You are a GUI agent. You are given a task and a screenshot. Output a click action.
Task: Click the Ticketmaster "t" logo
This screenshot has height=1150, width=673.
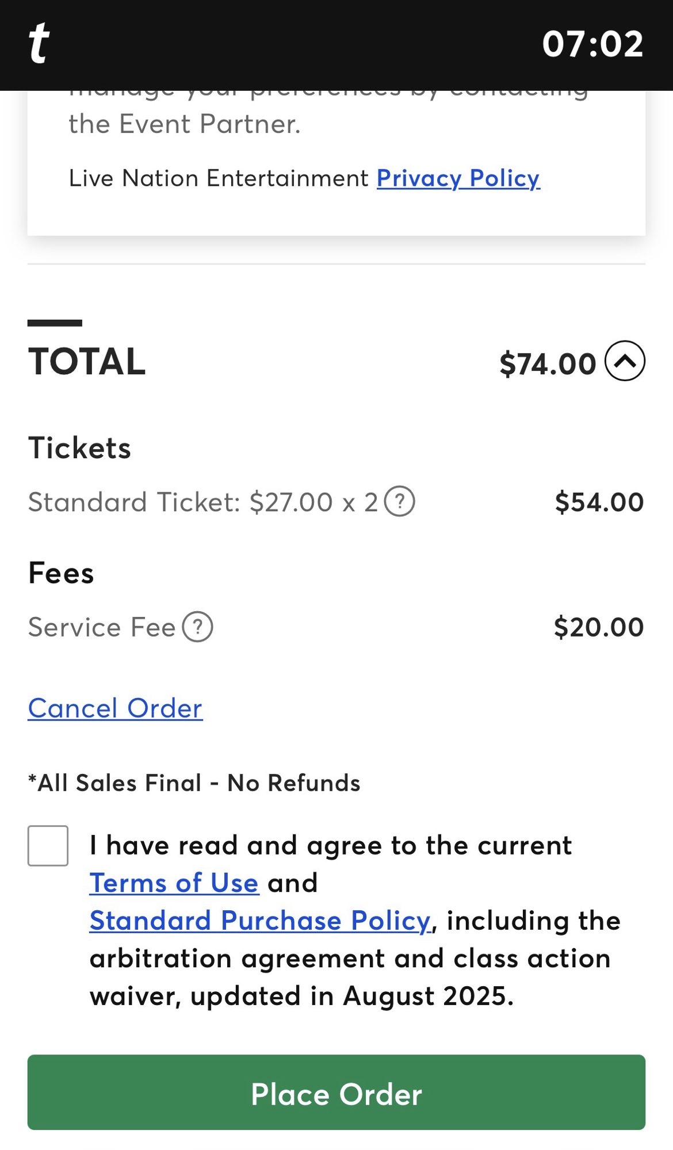point(39,43)
